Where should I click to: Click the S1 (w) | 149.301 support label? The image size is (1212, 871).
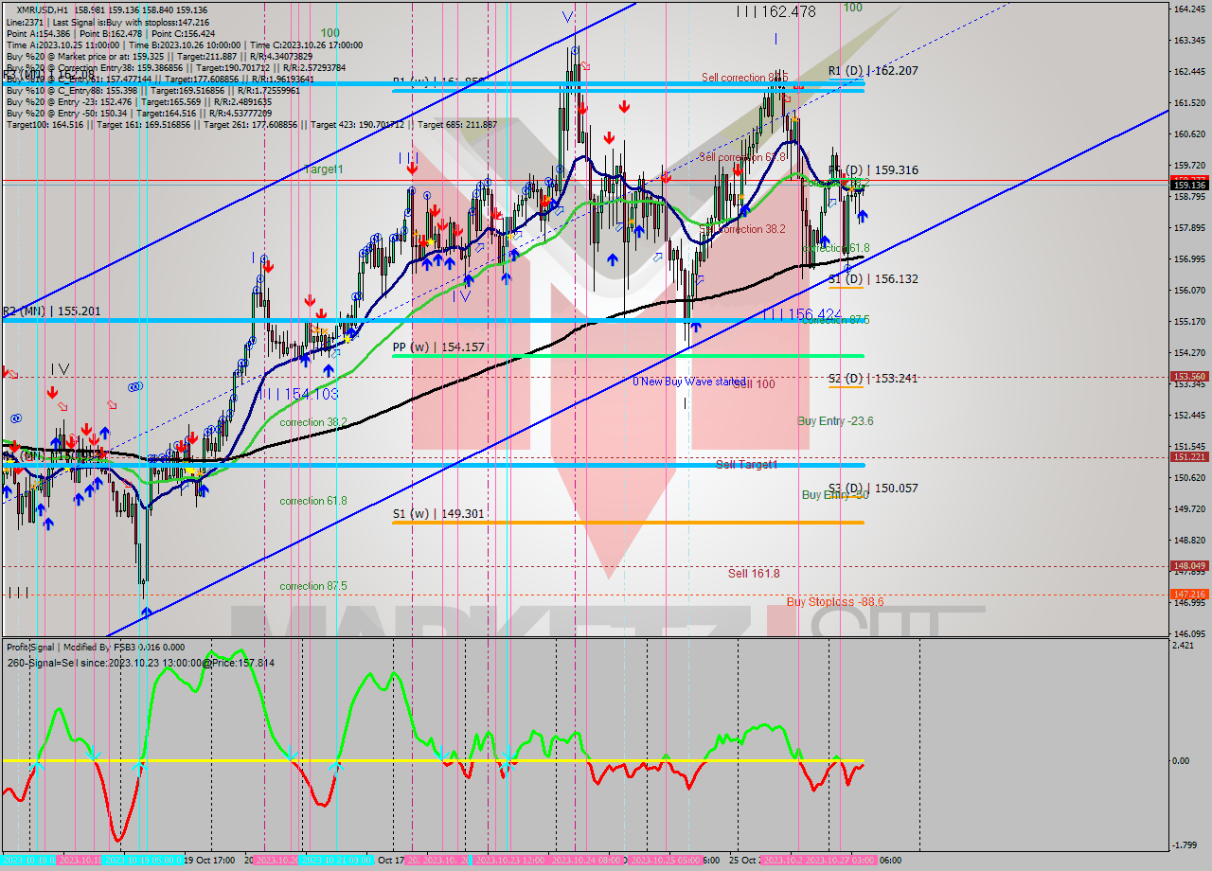click(x=438, y=514)
